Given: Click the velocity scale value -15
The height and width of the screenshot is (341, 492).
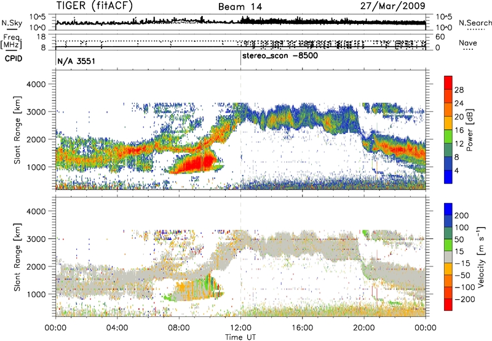Looking at the screenshot, I should (462, 263).
